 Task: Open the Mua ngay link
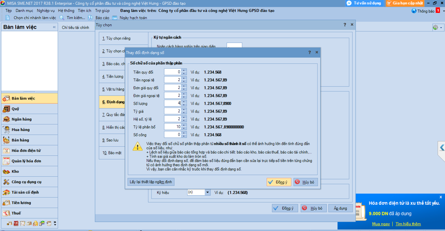[x=381, y=224]
